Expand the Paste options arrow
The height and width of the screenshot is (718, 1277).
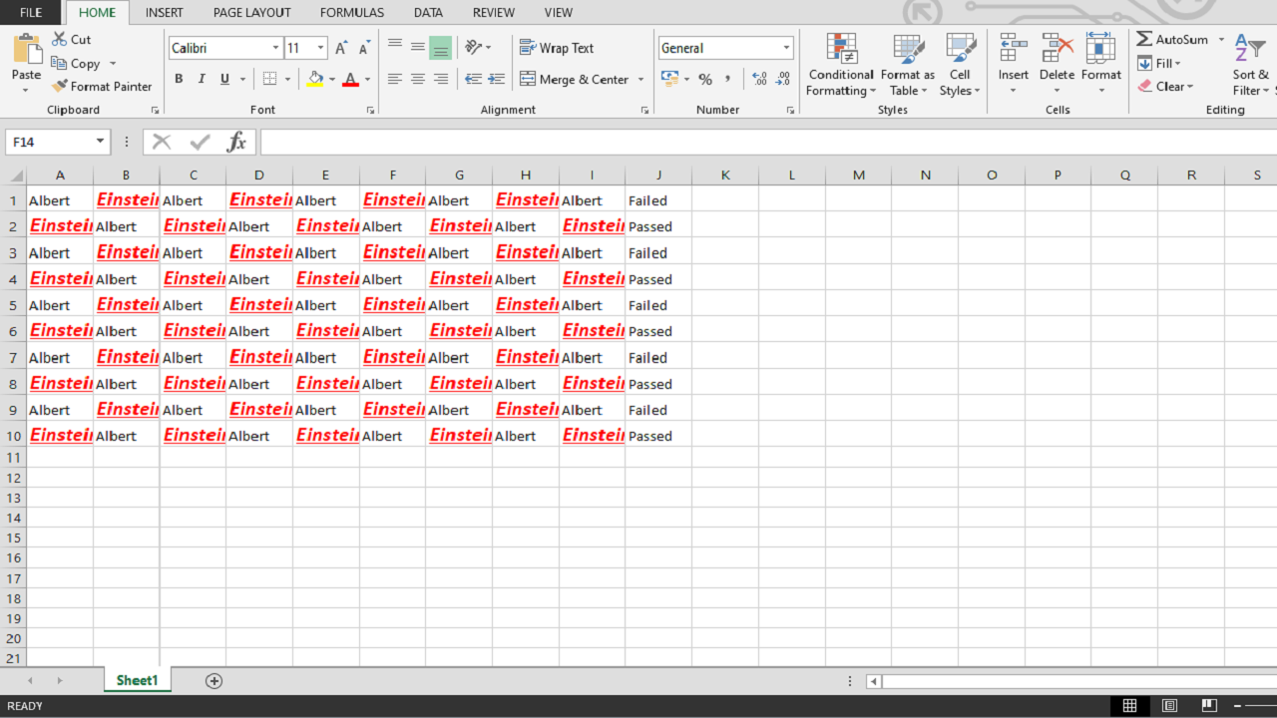pos(26,91)
